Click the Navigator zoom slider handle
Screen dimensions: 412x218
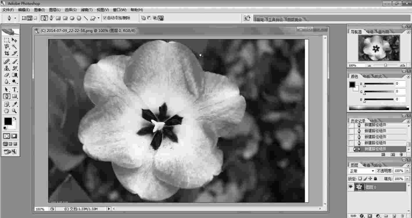click(x=385, y=66)
